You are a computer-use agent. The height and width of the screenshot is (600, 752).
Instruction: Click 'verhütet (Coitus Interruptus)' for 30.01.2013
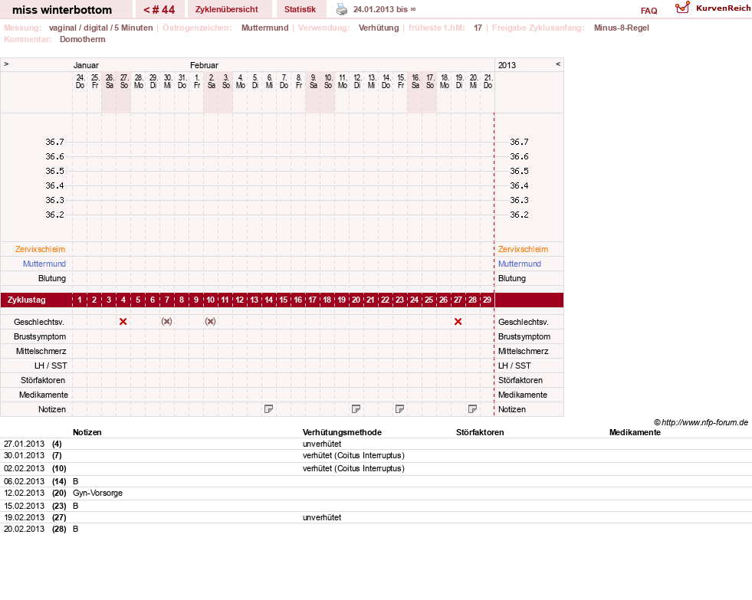click(353, 455)
